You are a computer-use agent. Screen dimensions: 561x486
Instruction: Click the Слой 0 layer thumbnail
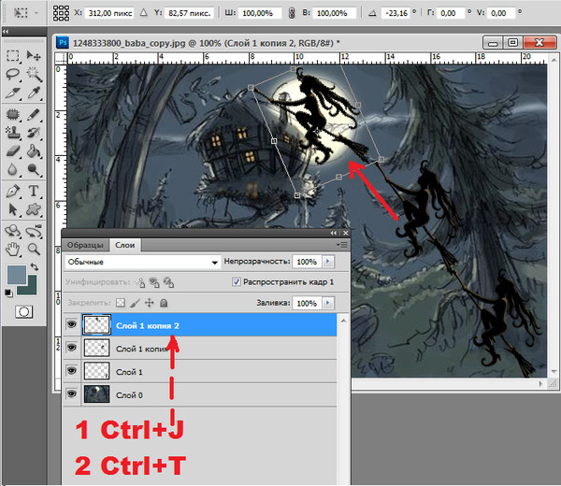point(96,394)
